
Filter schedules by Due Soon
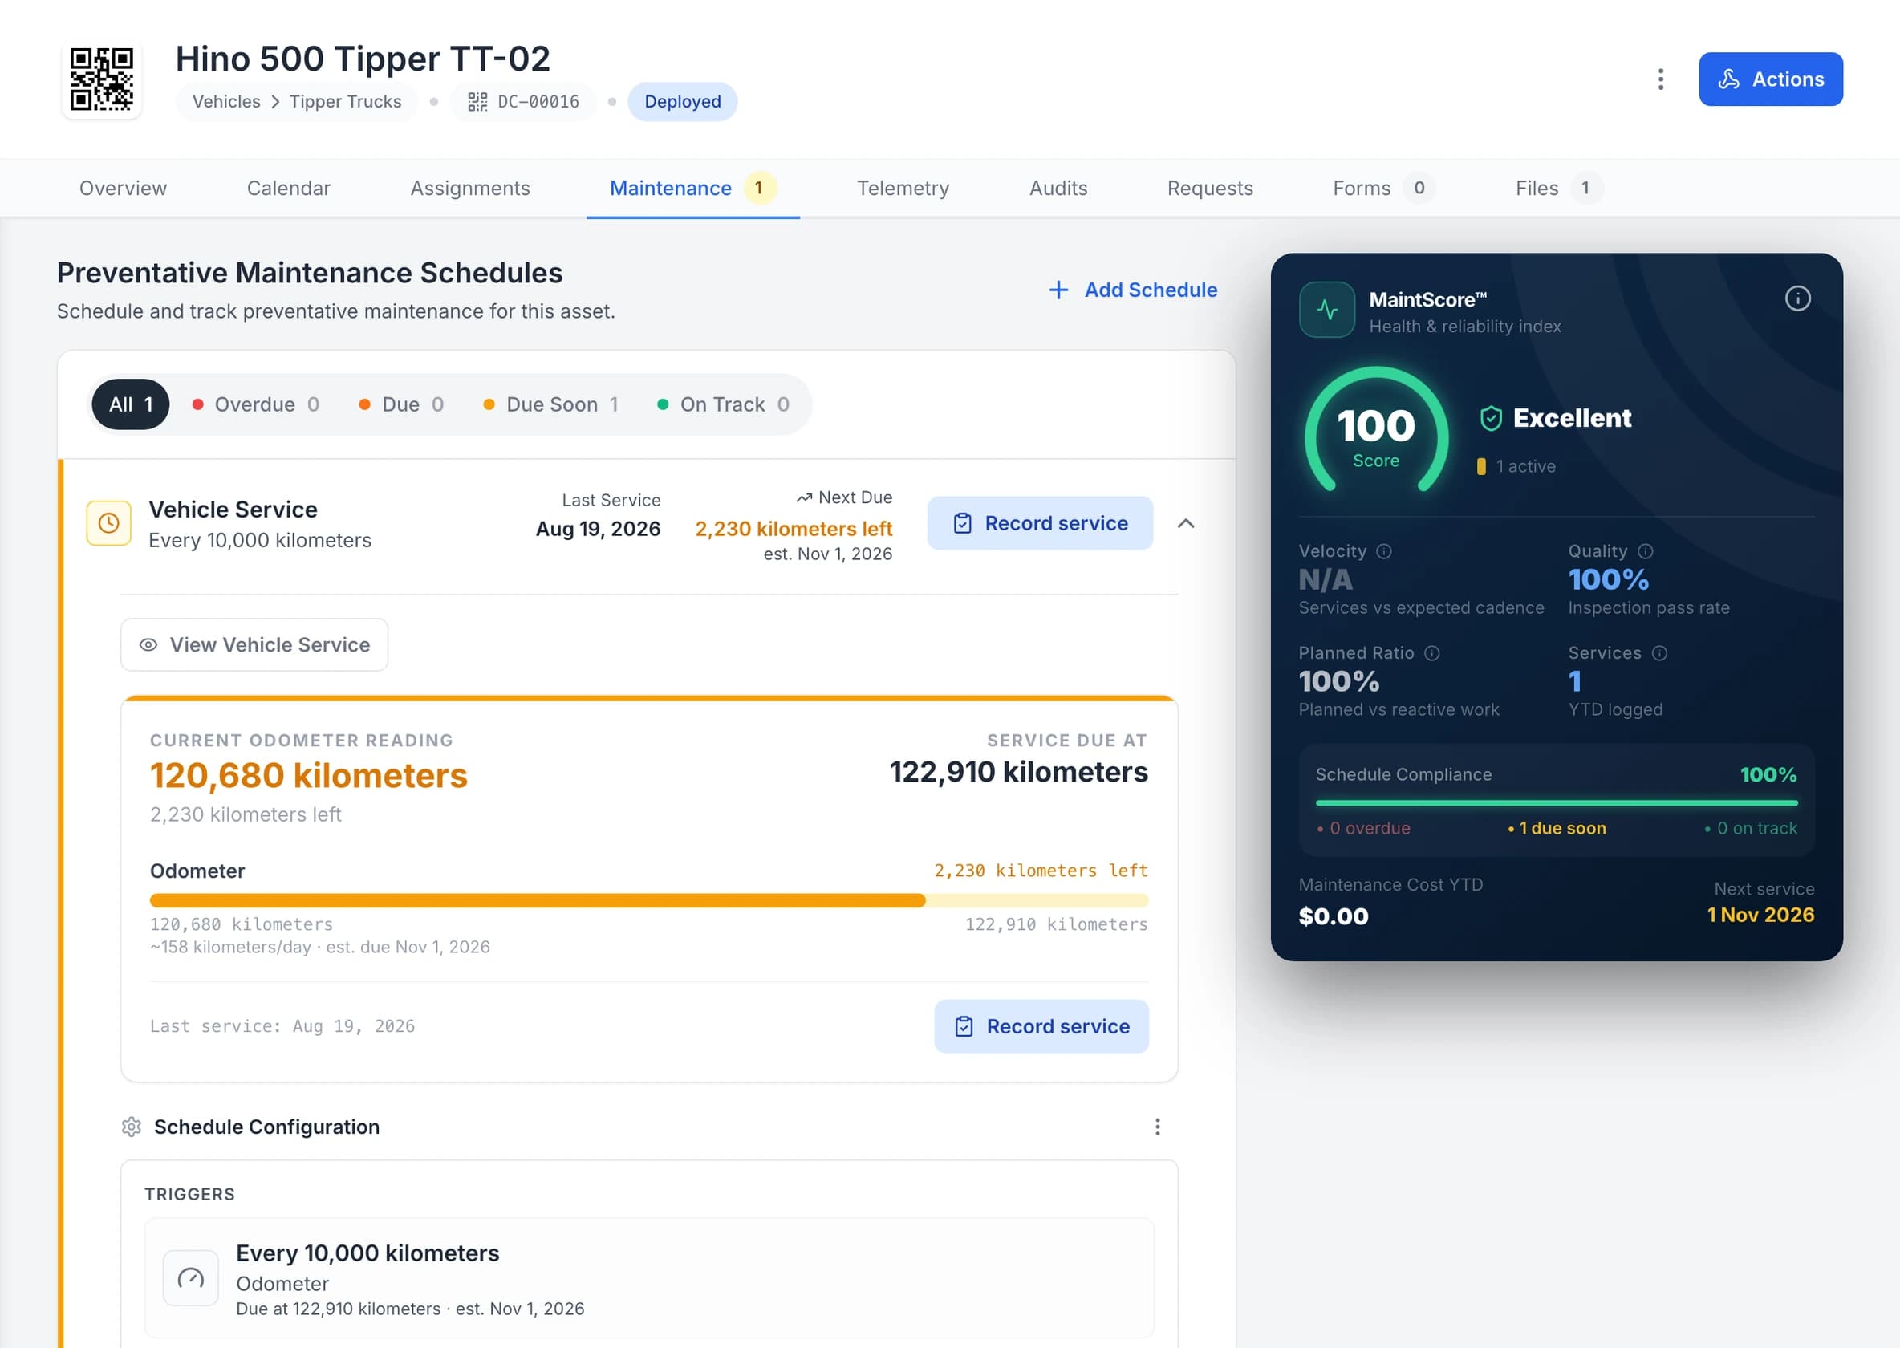coord(551,404)
